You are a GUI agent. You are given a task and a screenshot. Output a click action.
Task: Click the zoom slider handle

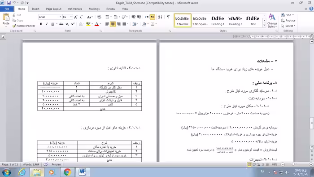(x=293, y=164)
